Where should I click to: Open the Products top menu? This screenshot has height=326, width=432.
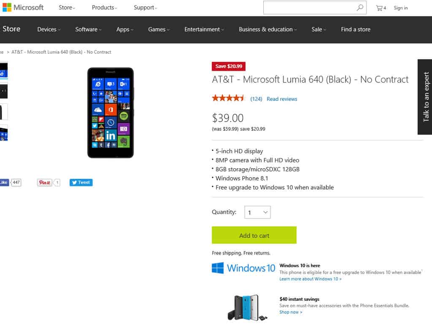pyautogui.click(x=105, y=8)
